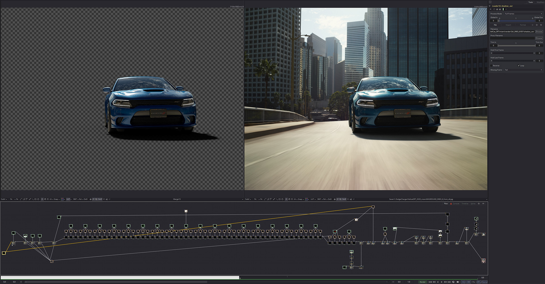
Task: Click the pin icon under Loader10 header
Action: pyautogui.click(x=491, y=9)
